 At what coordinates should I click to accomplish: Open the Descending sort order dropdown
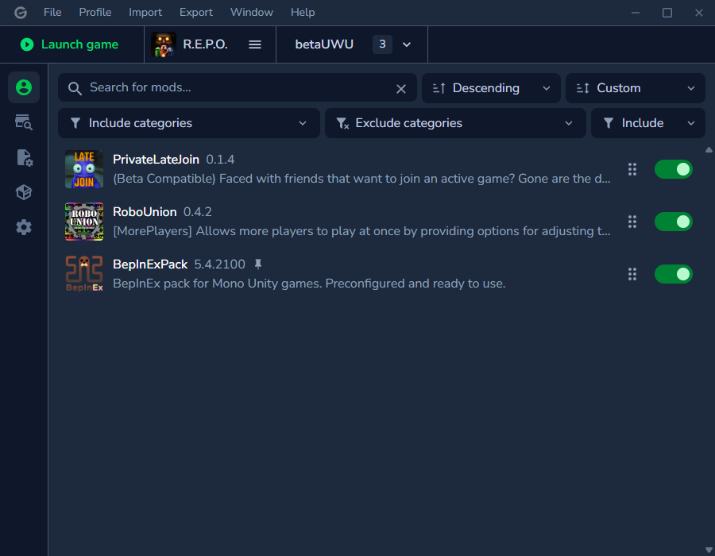click(x=491, y=88)
